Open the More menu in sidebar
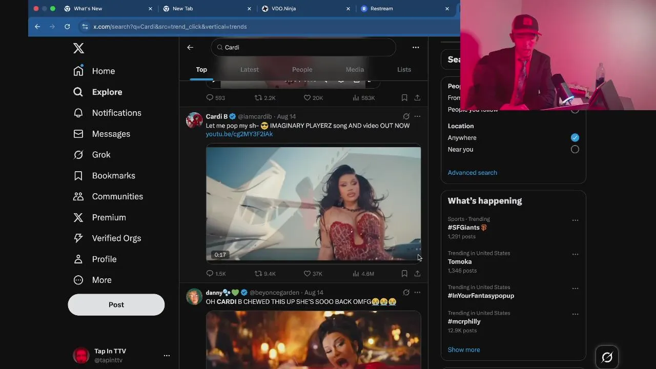The image size is (656, 369). pos(93,280)
